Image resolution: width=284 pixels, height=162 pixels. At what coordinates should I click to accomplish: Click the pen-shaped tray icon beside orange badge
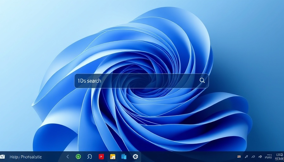(246, 157)
